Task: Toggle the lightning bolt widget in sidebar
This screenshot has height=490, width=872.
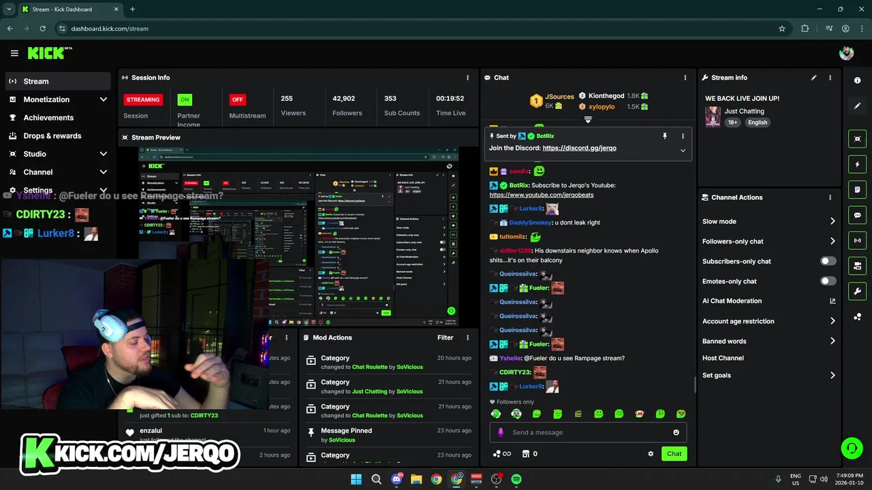Action: click(x=858, y=165)
